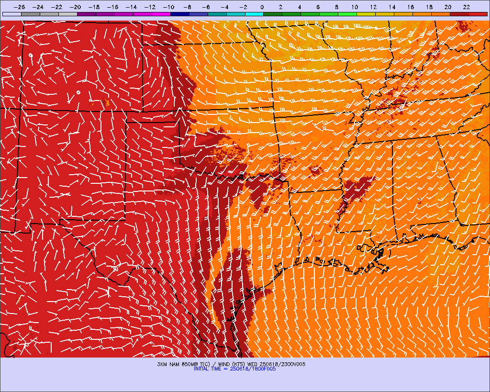The height and width of the screenshot is (392, 490).
Task: Click green swatch between 4 and 6
Action: pyautogui.click(x=310, y=14)
